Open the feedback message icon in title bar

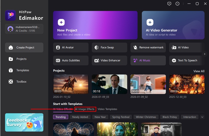169,4
